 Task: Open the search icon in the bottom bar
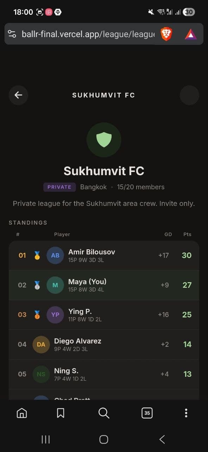(x=104, y=413)
